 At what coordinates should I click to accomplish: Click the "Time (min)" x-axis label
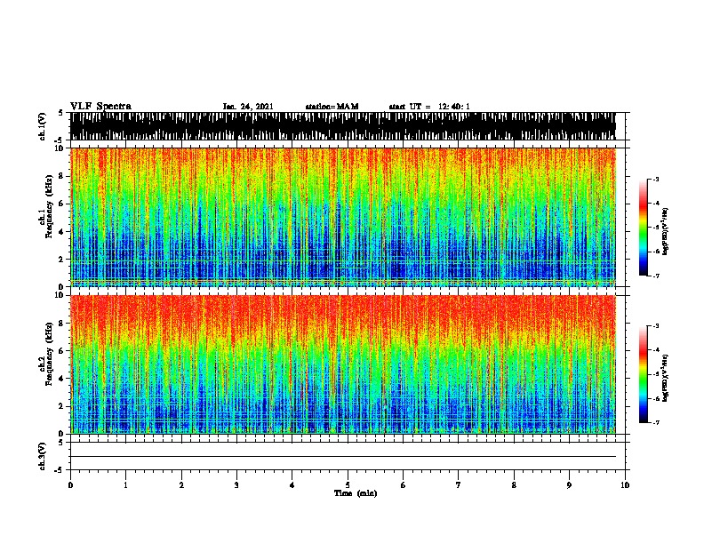(356, 492)
